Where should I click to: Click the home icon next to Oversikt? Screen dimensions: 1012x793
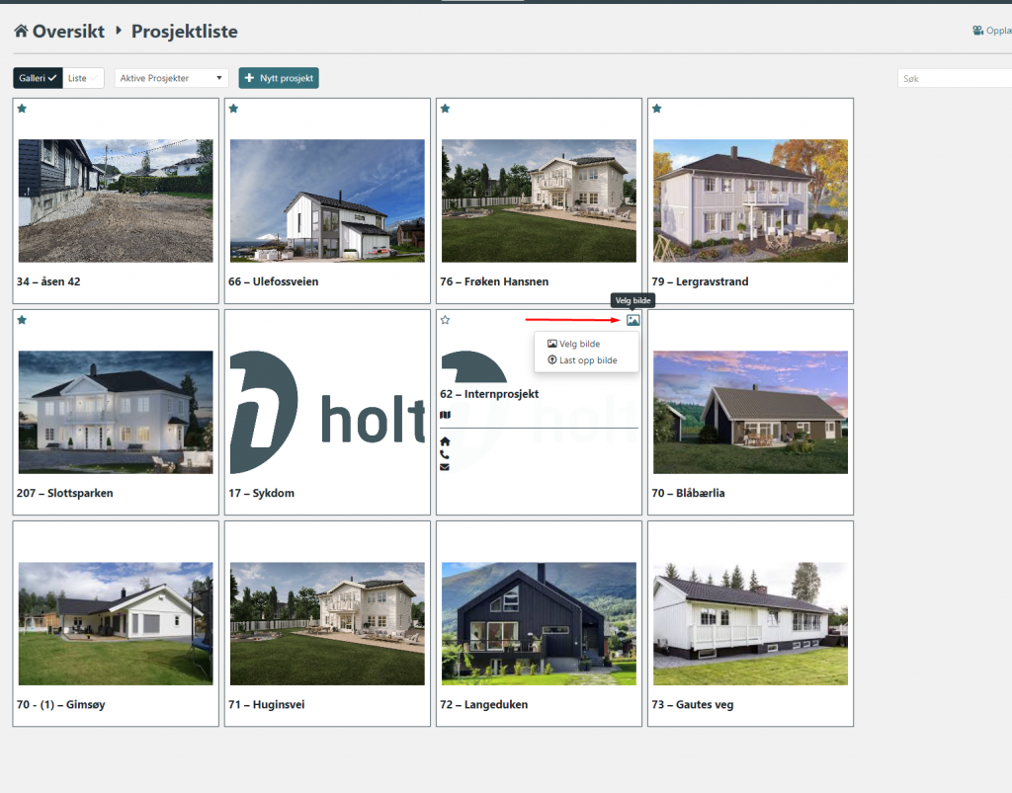pyautogui.click(x=21, y=32)
